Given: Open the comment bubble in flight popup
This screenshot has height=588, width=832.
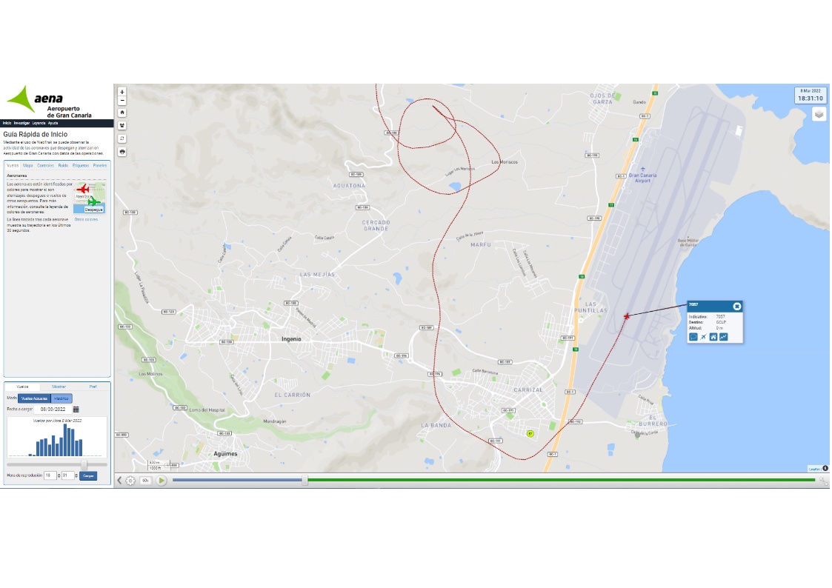Looking at the screenshot, I should pos(693,337).
